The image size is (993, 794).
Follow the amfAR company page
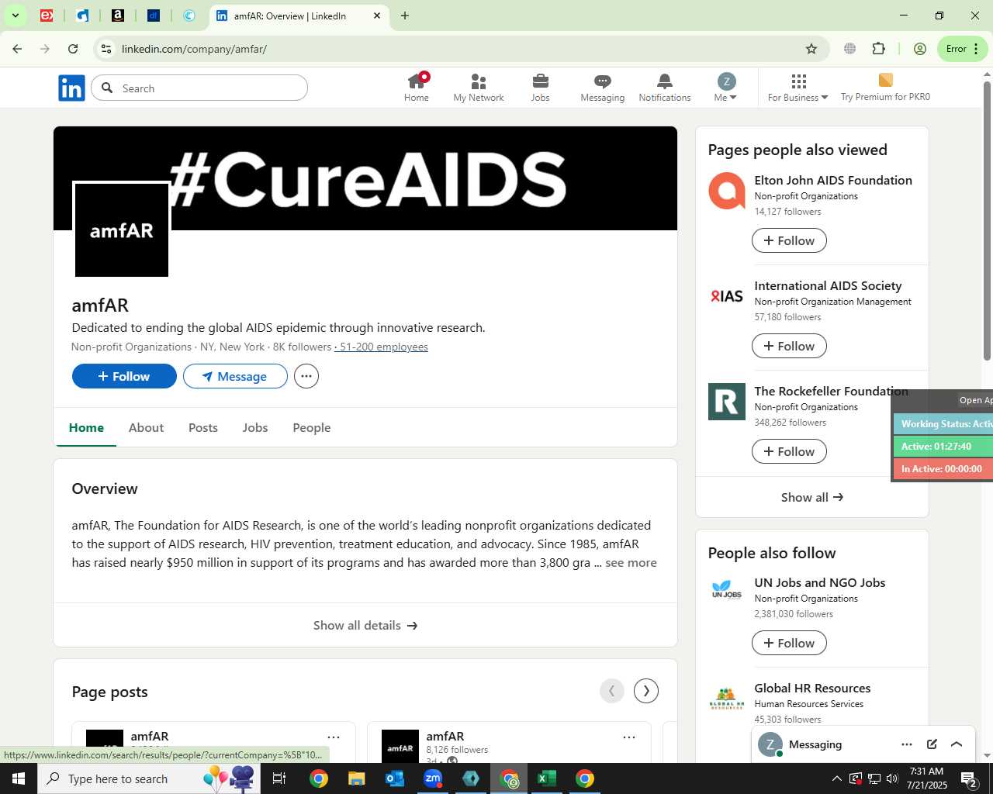point(124,376)
